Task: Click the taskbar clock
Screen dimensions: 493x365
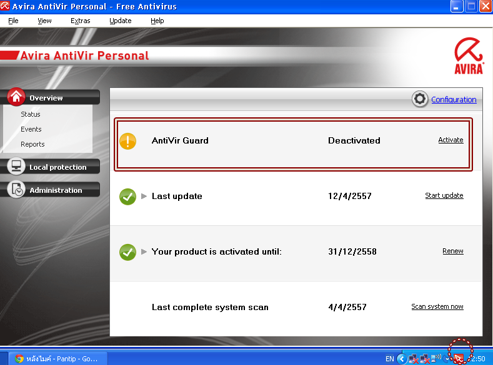Action: pos(478,359)
